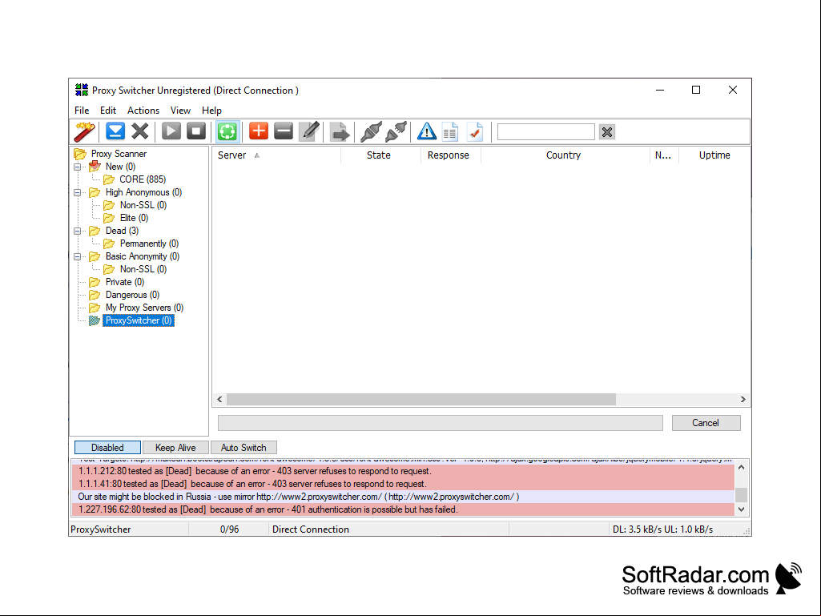Collapse the Basic Anonymity tree node
Viewport: 821px width, 616px height.
[x=78, y=256]
